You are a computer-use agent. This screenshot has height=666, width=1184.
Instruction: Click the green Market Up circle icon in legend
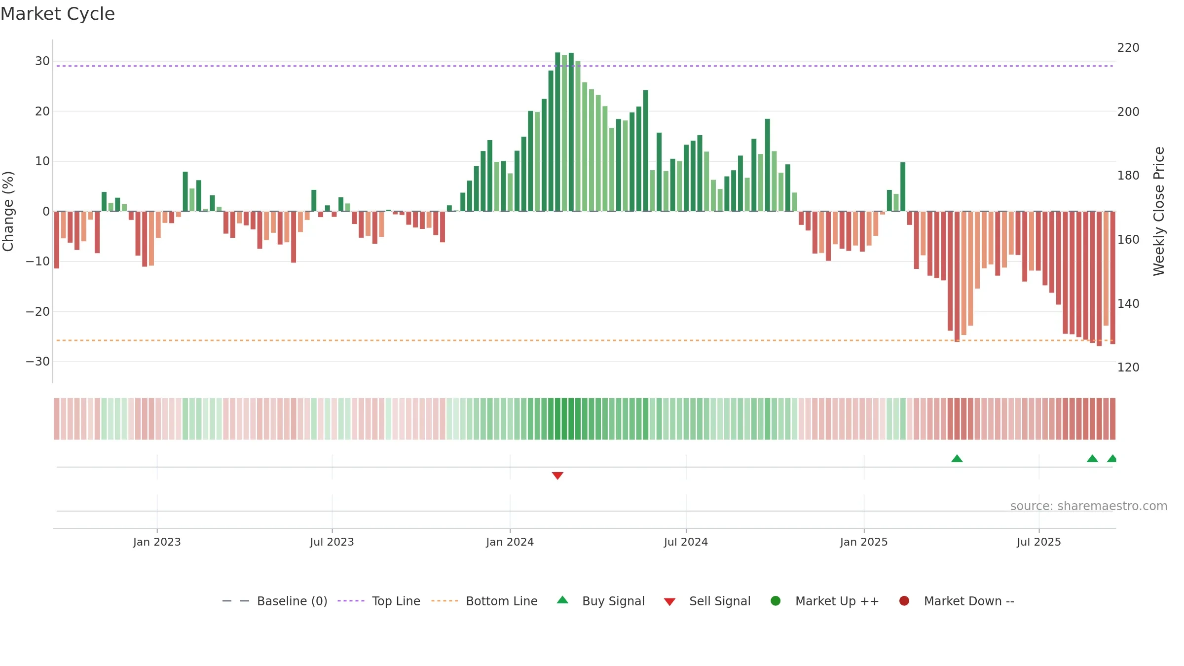coord(776,601)
